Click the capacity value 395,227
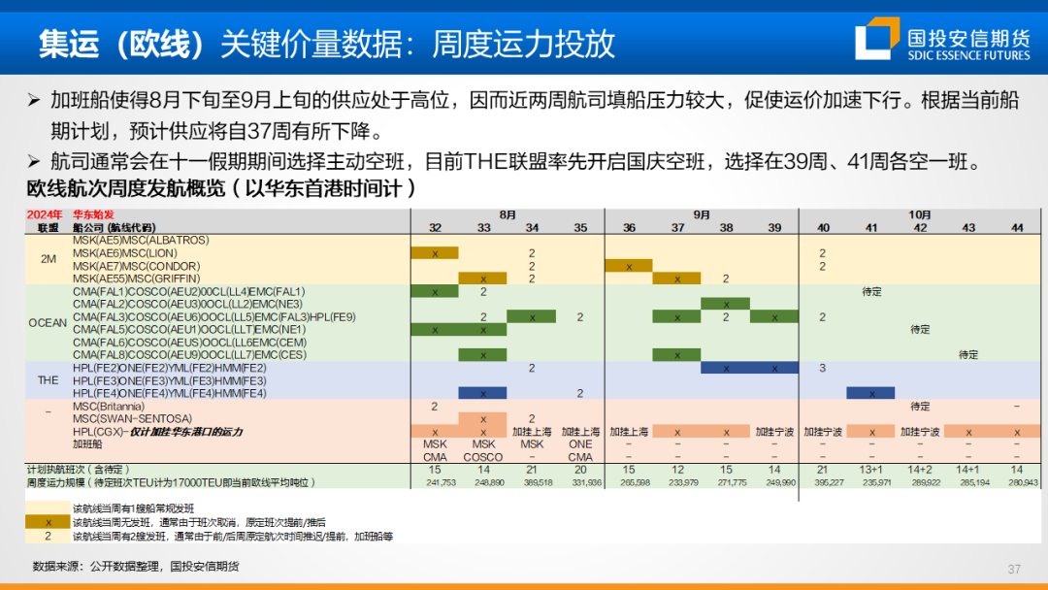This screenshot has height=590, width=1048. tap(829, 482)
